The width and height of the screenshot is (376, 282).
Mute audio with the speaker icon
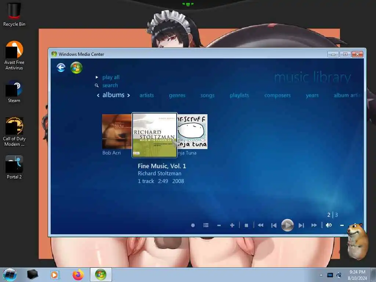(329, 225)
